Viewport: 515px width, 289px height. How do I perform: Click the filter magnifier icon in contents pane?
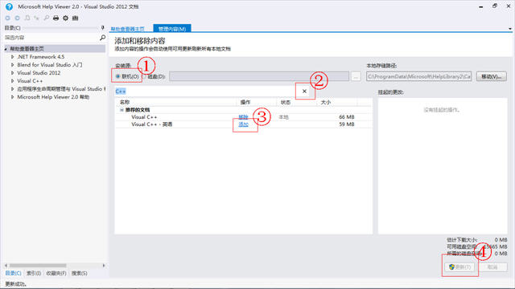pyautogui.click(x=102, y=38)
